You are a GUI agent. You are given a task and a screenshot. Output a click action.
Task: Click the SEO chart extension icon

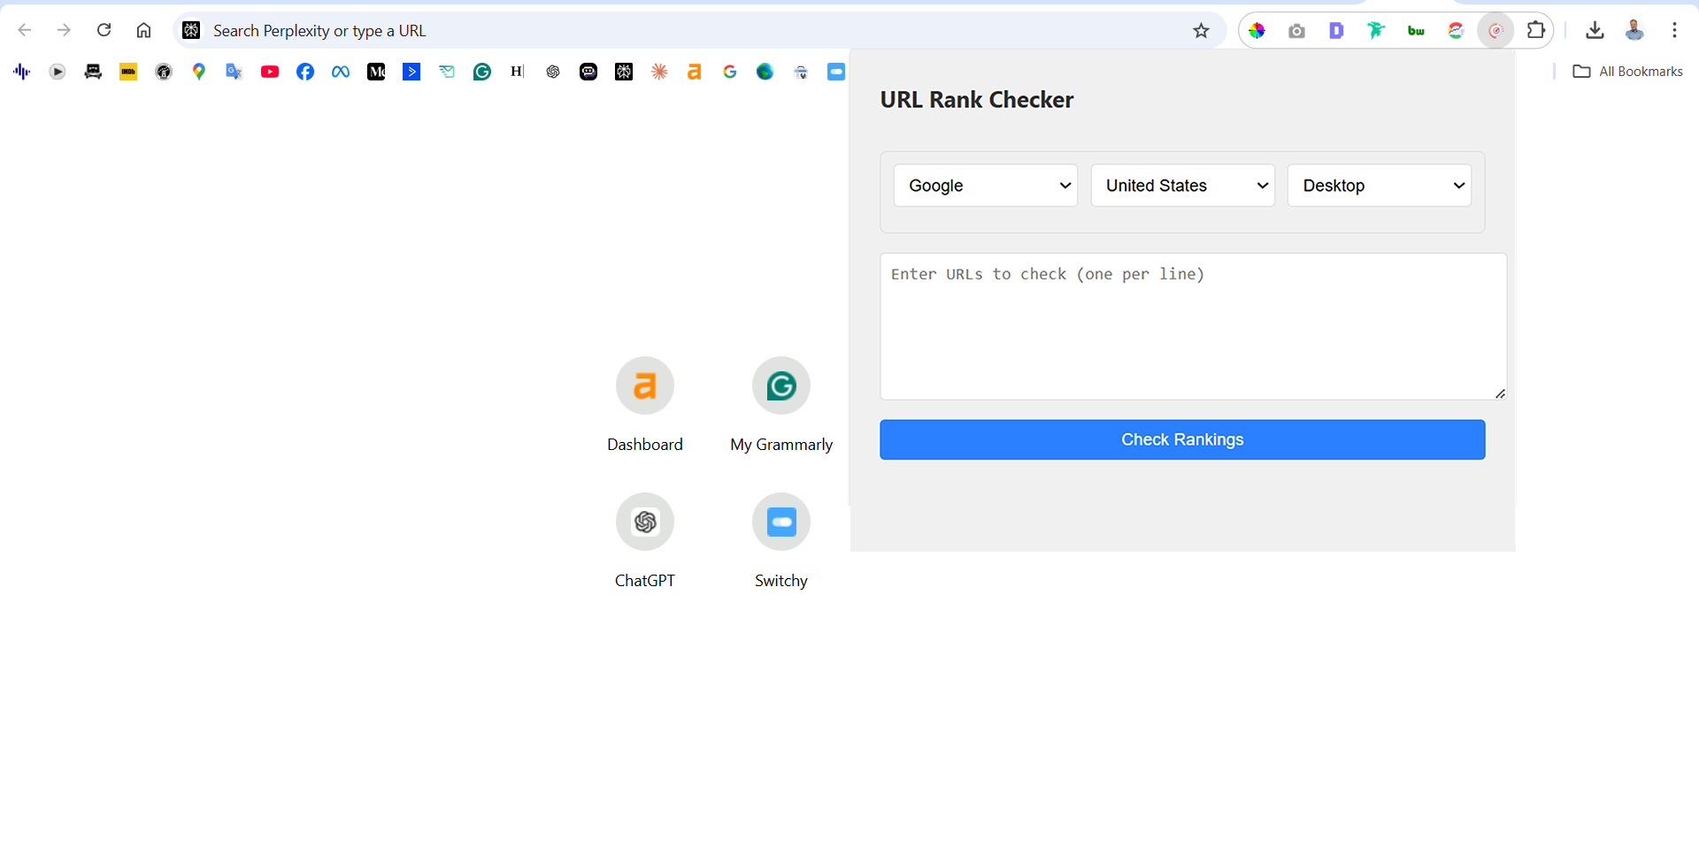1456,30
